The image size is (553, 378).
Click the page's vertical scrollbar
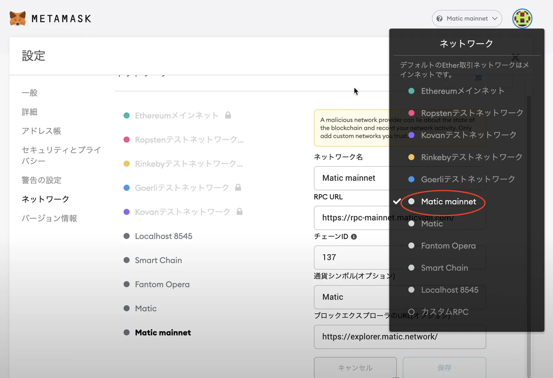tap(528, 237)
